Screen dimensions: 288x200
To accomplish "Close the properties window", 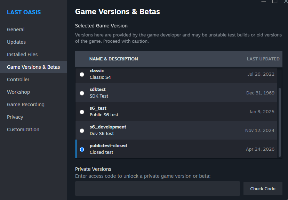I will (285, 1).
